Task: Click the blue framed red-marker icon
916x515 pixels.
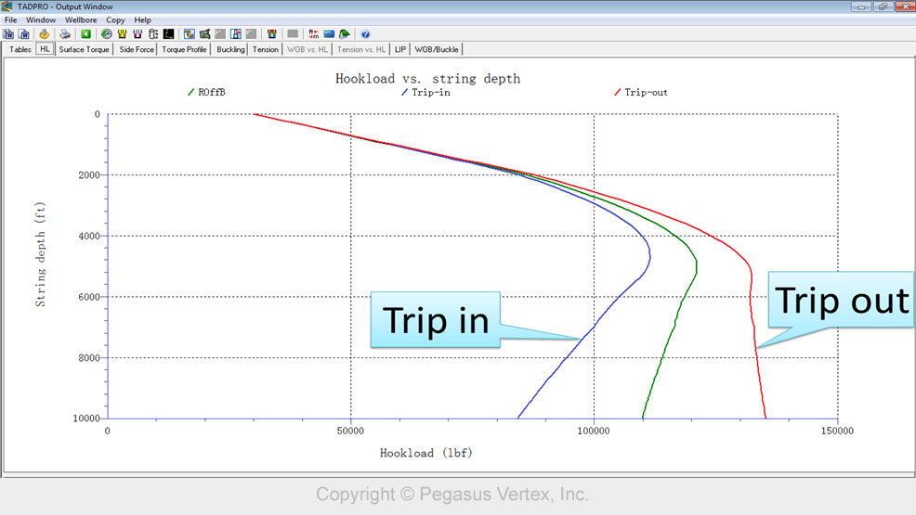Action: pos(235,33)
